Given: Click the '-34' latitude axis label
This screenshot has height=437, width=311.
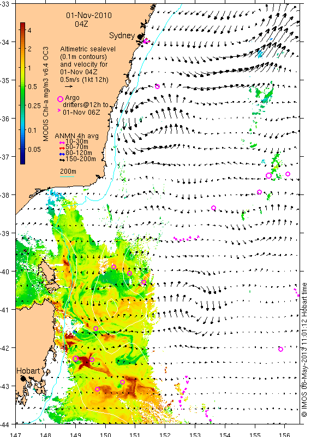Looking at the screenshot, I should click(x=5, y=42).
